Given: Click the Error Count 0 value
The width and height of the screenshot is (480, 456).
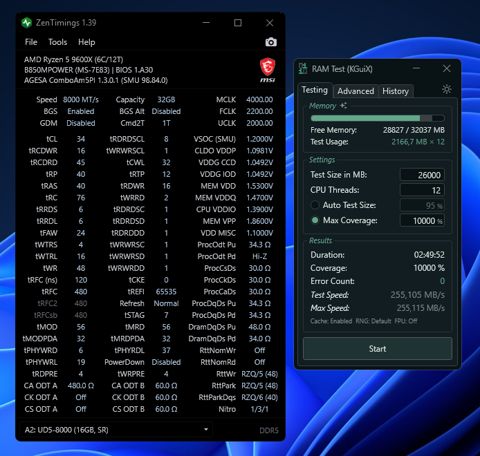Looking at the screenshot, I should coord(443,281).
